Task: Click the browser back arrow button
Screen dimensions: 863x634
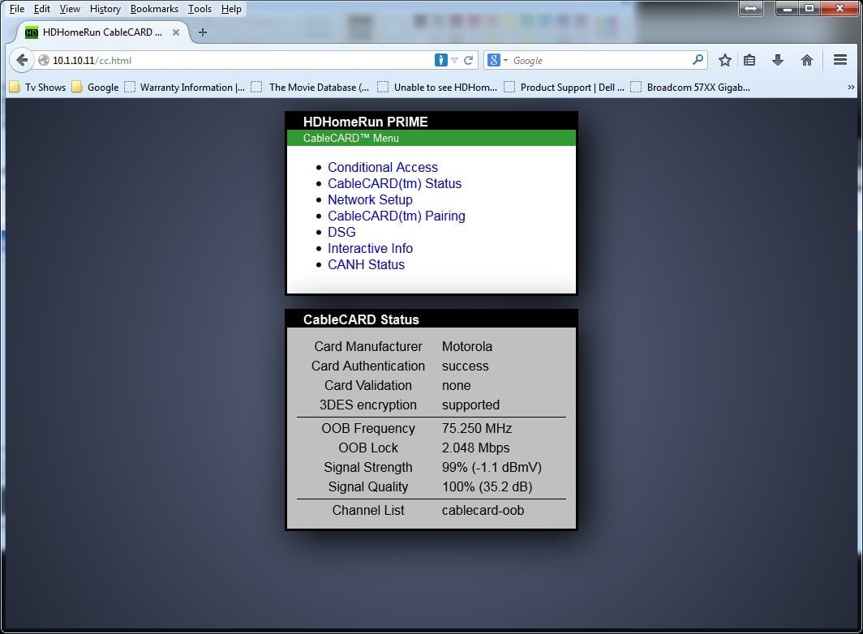Action: [x=22, y=60]
